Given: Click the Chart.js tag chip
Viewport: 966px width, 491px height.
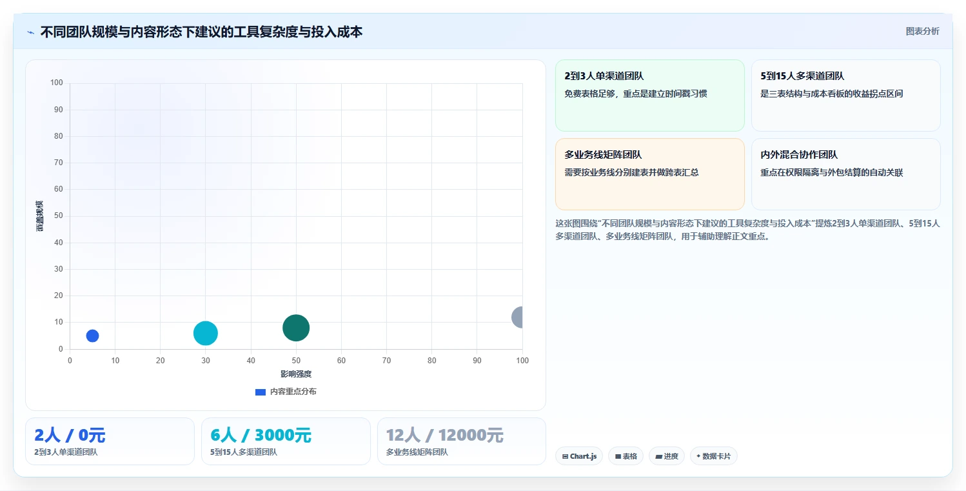Looking at the screenshot, I should tap(579, 456).
